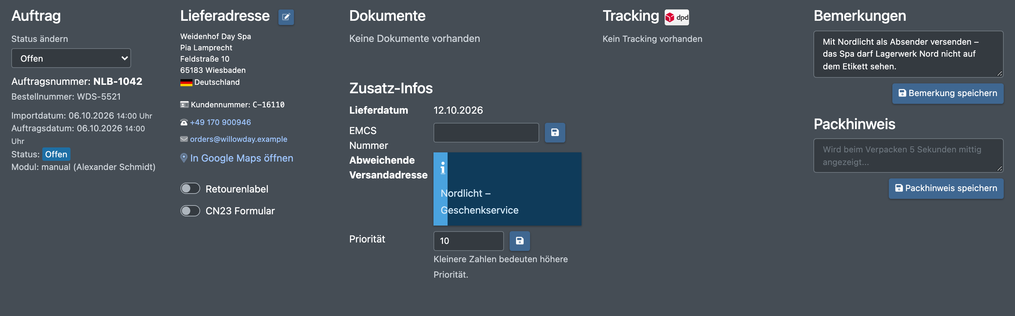1015x316 pixels.
Task: Enable the CN23 Formular switch
Action: click(190, 210)
